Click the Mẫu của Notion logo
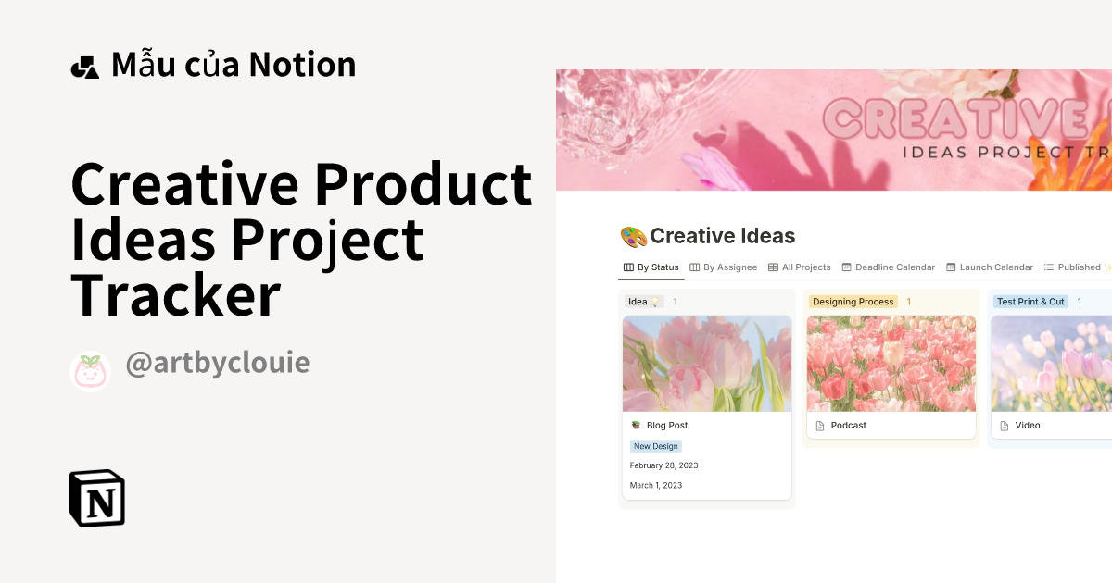 [x=84, y=63]
